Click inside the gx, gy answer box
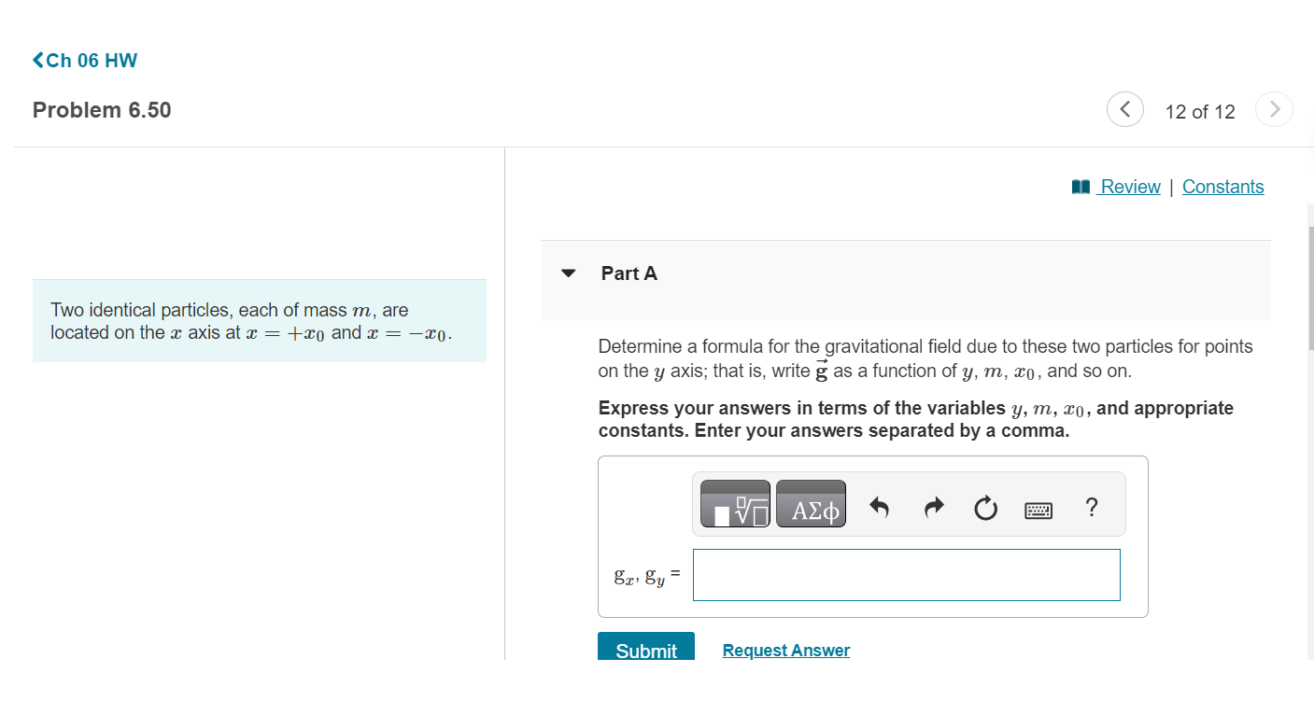Viewport: 1314px width, 715px height. click(x=906, y=575)
